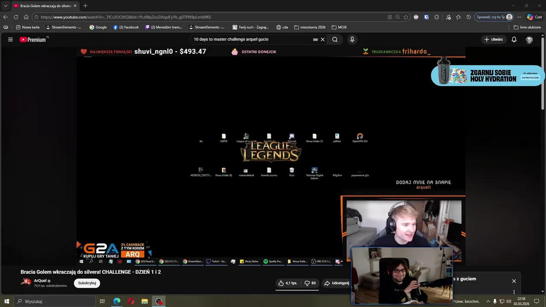
Task: Expand the mieszkania 2026 bookmark folder
Action: [x=310, y=27]
